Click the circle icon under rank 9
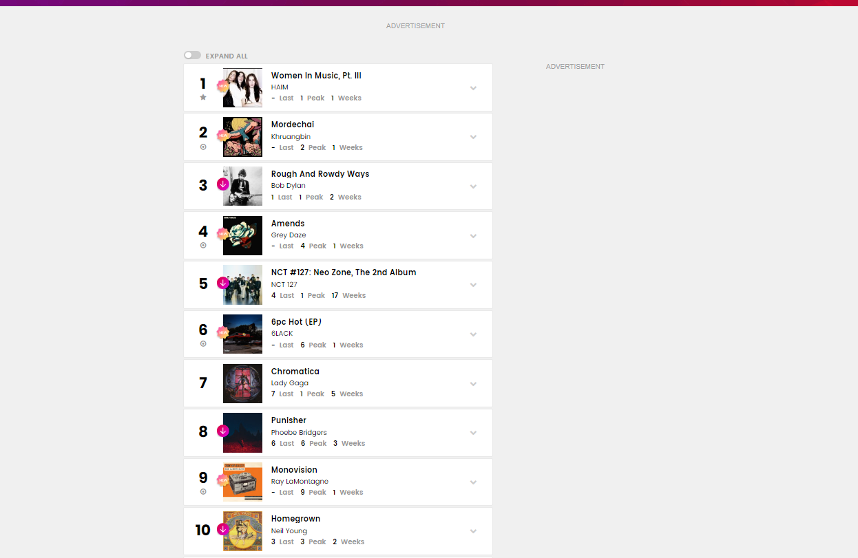 203,491
